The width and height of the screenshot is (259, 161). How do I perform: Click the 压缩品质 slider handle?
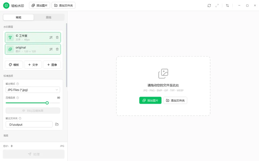(47, 103)
